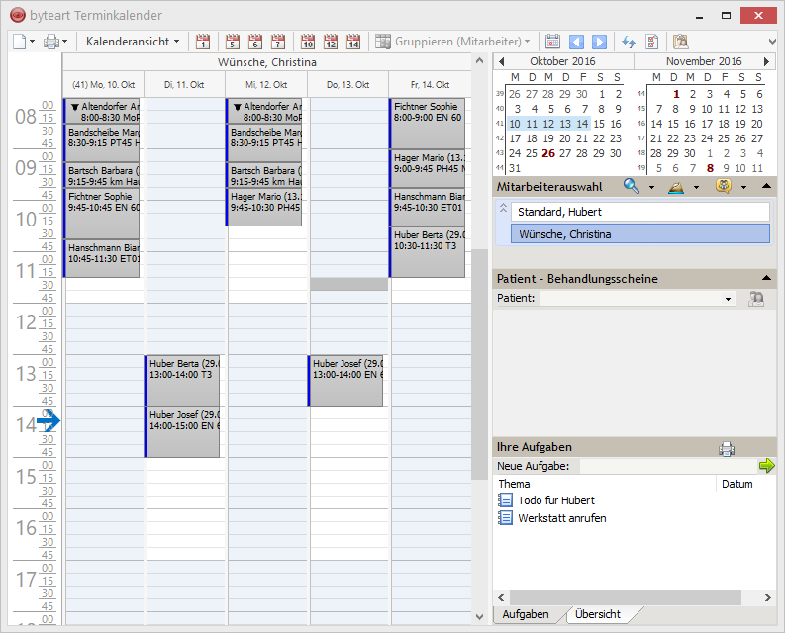Screen dimensions: 785x633
Task: Select October 26 in the mini calendar
Action: pyautogui.click(x=548, y=153)
